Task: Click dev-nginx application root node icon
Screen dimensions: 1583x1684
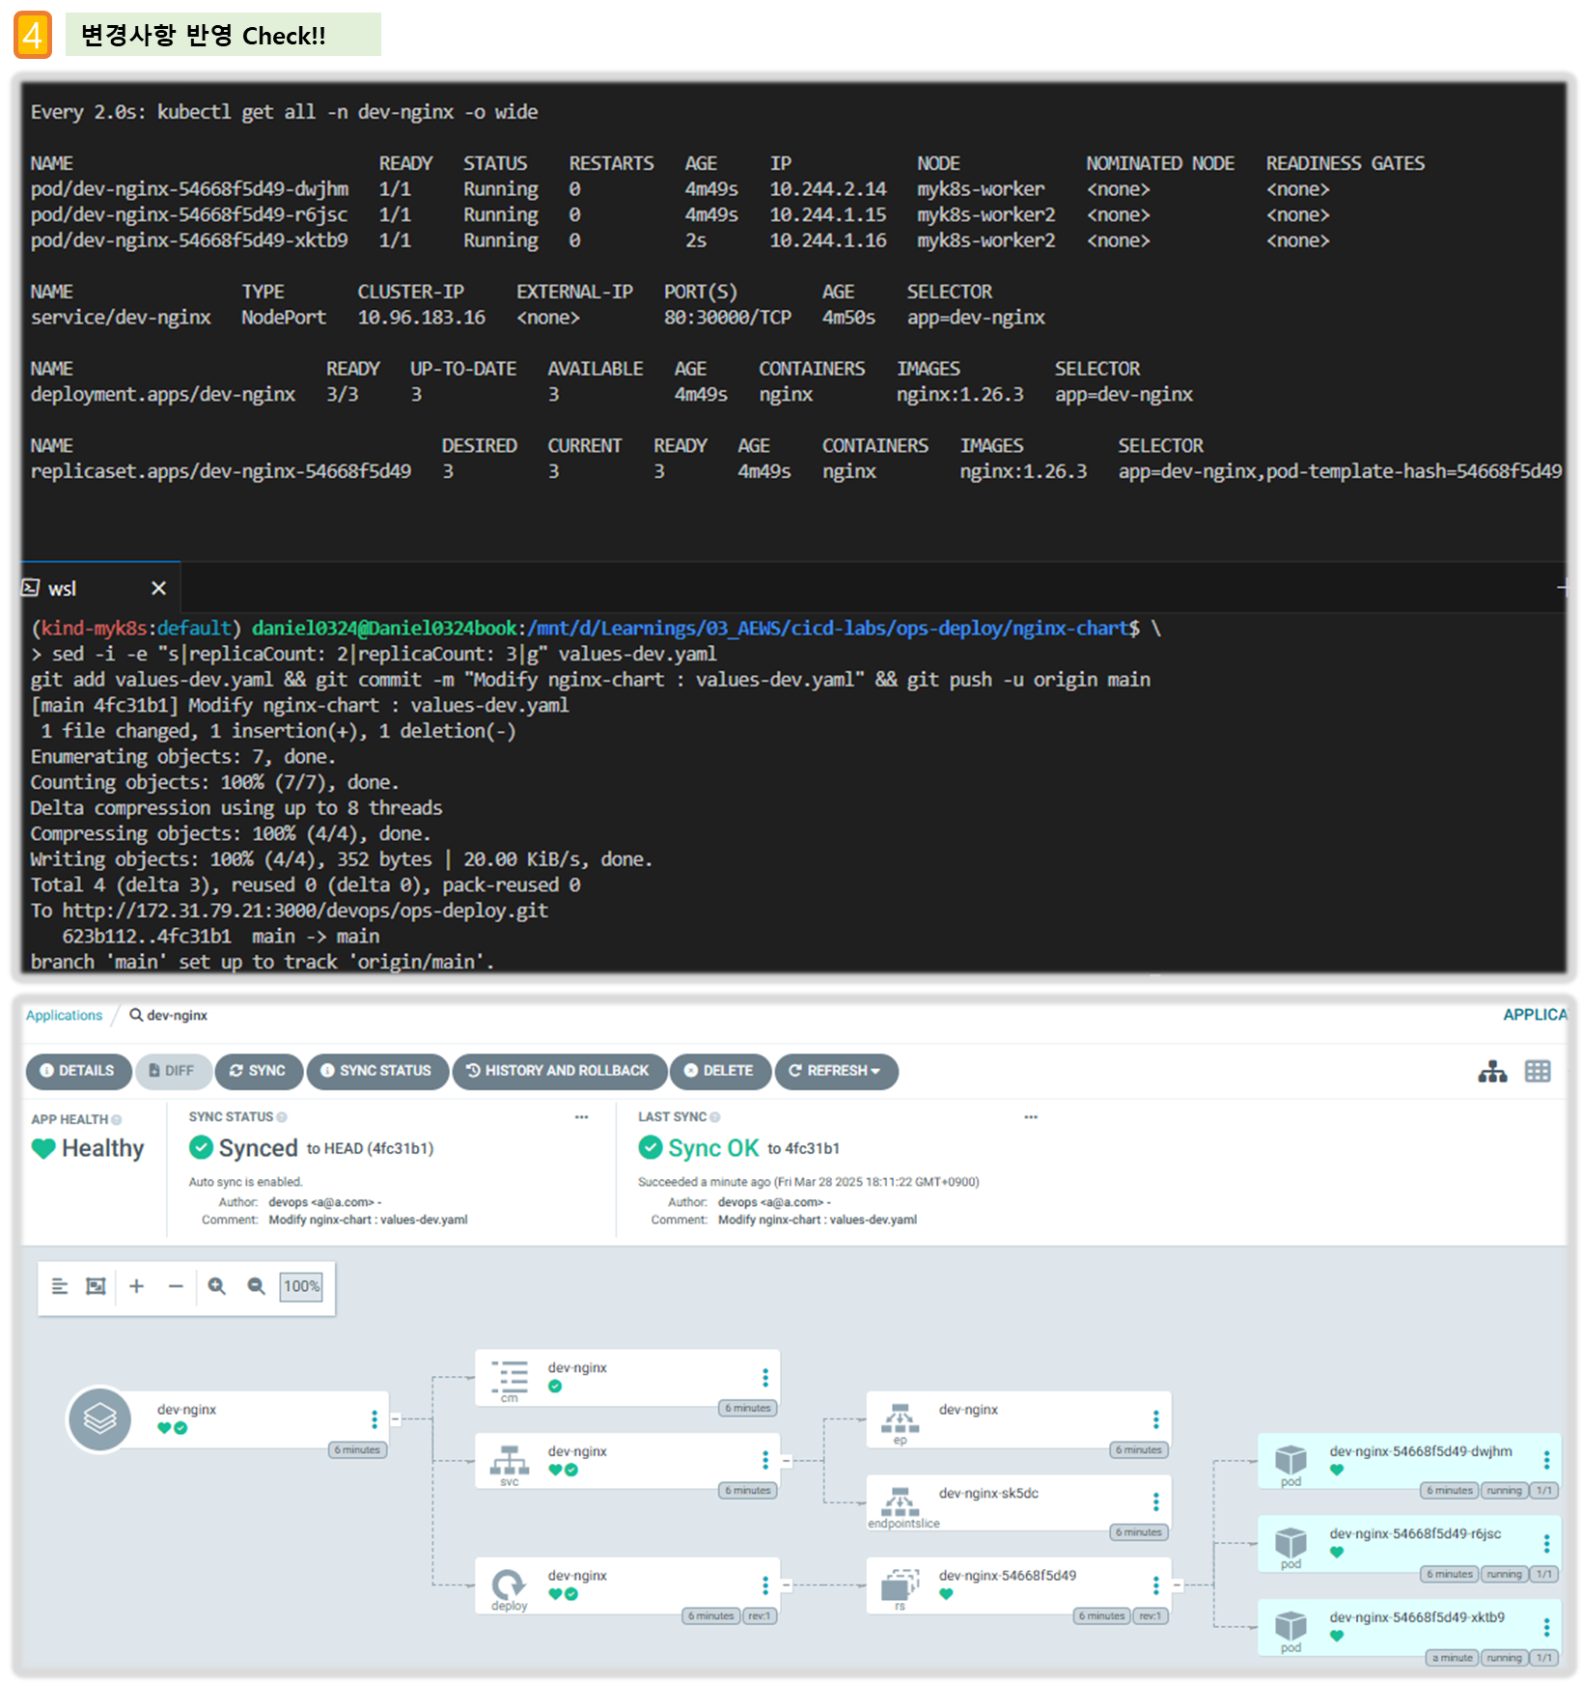Action: pyautogui.click(x=99, y=1419)
